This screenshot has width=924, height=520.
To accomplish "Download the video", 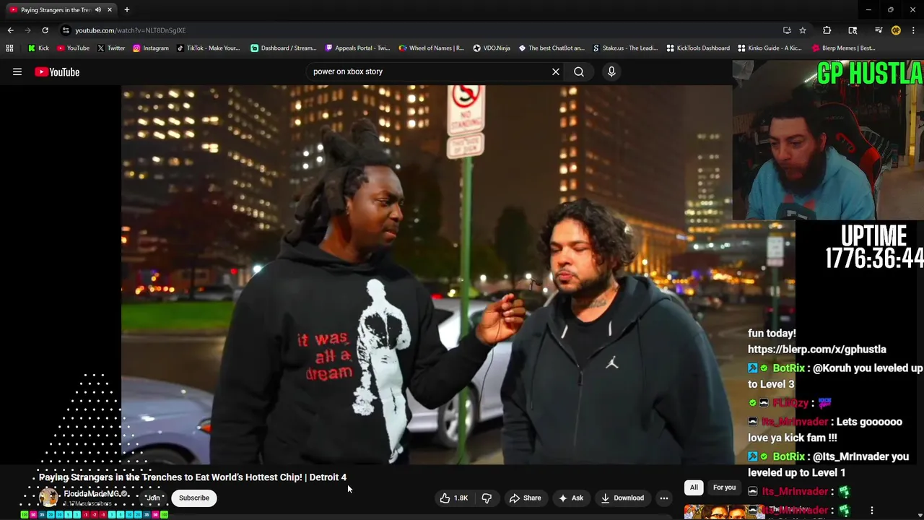I will click(x=622, y=498).
